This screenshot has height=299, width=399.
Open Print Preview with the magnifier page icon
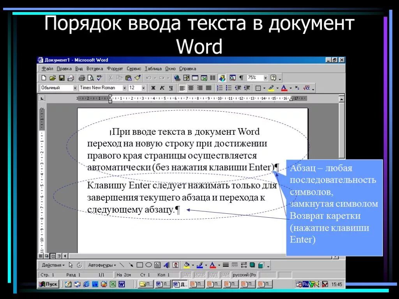(x=90, y=78)
